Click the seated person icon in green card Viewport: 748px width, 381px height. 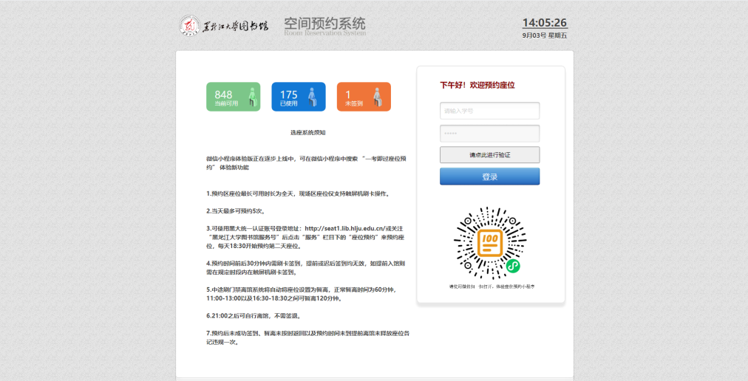(252, 97)
